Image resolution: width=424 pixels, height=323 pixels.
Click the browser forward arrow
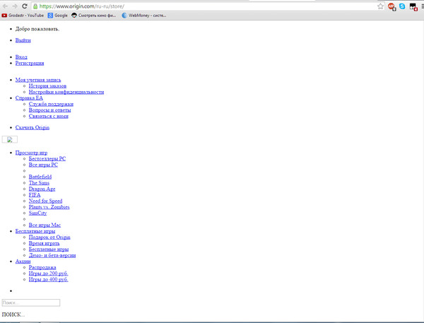(15, 6)
